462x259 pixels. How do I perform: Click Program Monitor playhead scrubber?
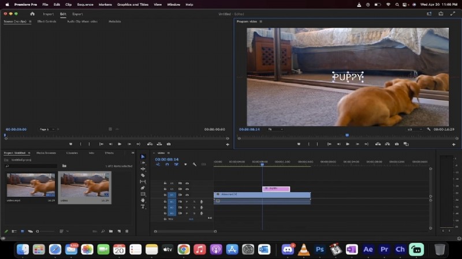coord(347,135)
